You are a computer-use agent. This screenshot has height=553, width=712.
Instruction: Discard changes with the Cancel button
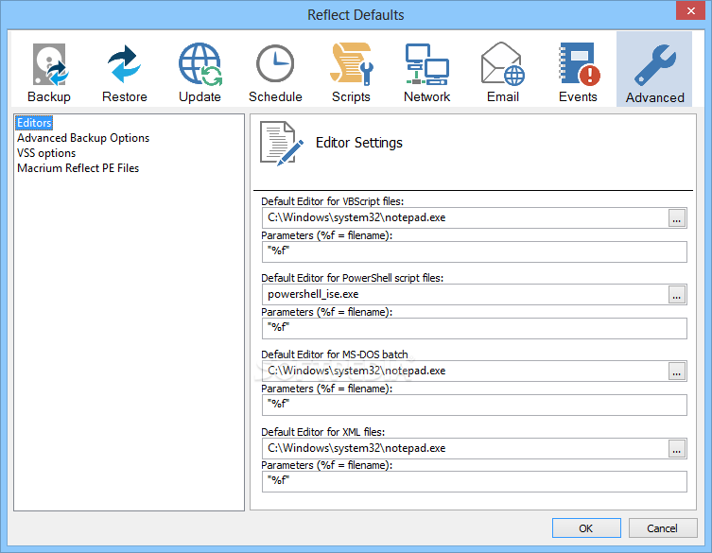coord(663,528)
